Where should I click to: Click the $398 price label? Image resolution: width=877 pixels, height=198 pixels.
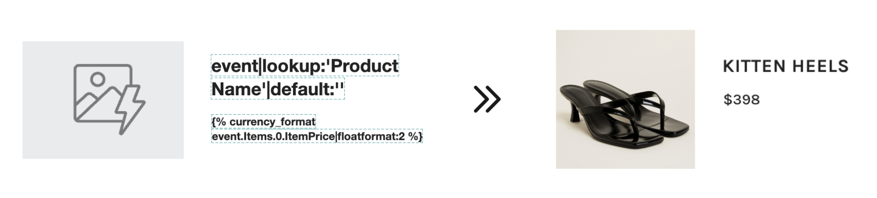point(742,99)
